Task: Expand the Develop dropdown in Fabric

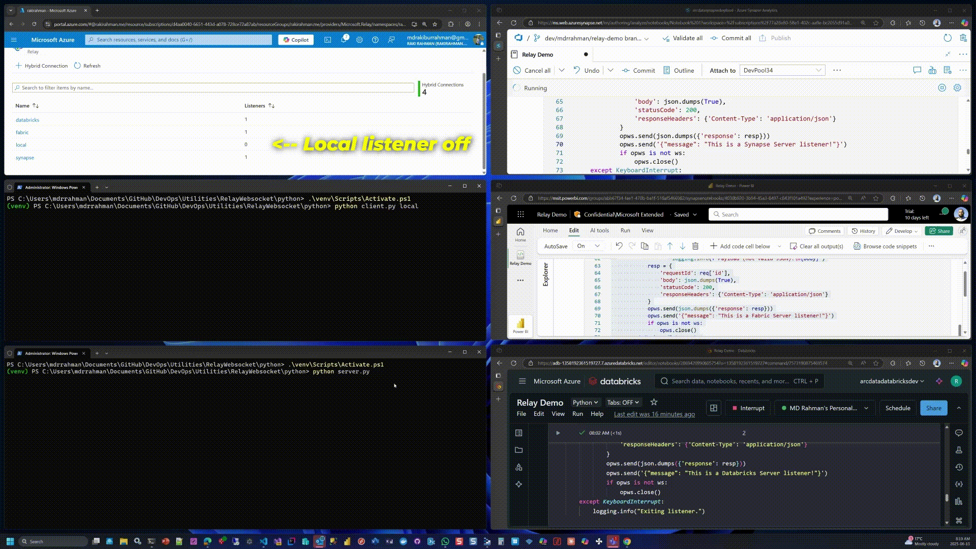Action: pyautogui.click(x=902, y=231)
